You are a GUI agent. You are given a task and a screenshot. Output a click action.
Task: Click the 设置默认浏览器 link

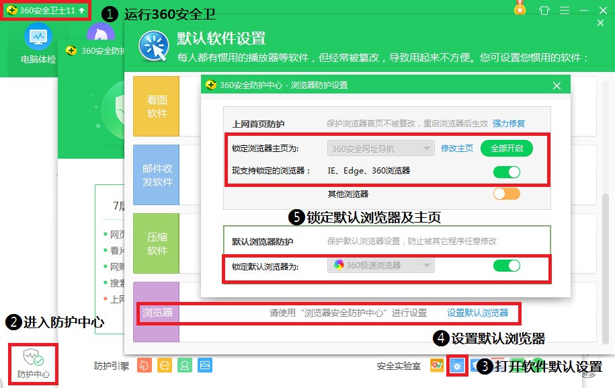[x=478, y=313]
